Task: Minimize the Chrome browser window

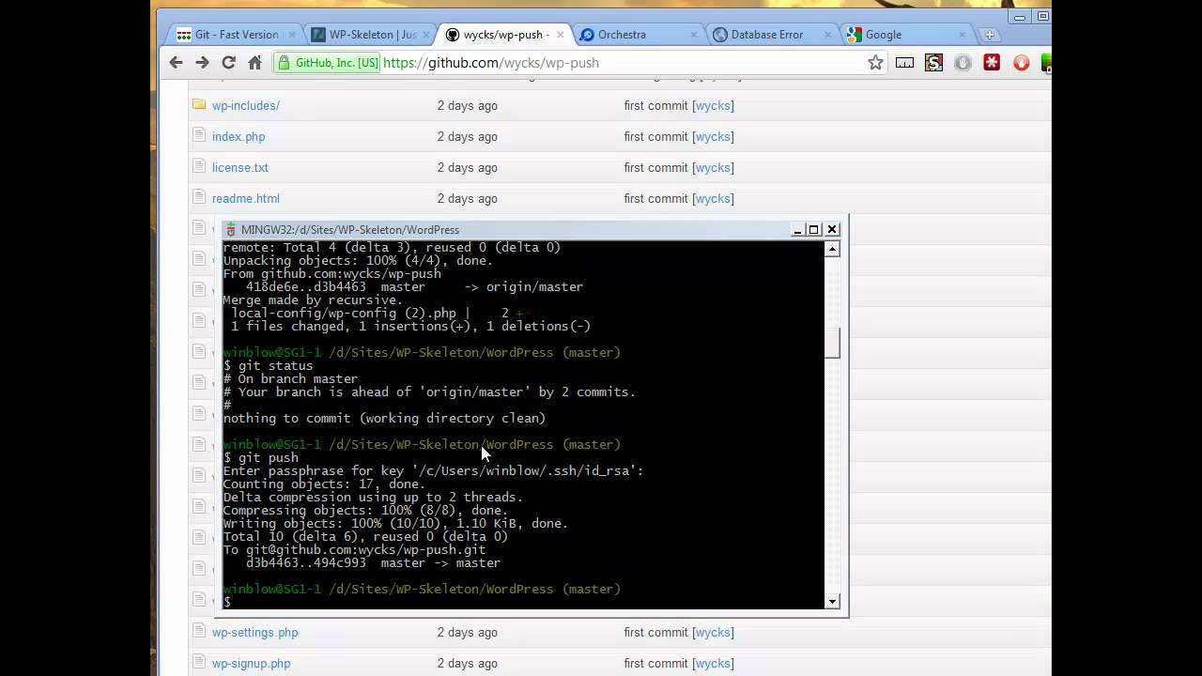Action: pyautogui.click(x=1022, y=16)
